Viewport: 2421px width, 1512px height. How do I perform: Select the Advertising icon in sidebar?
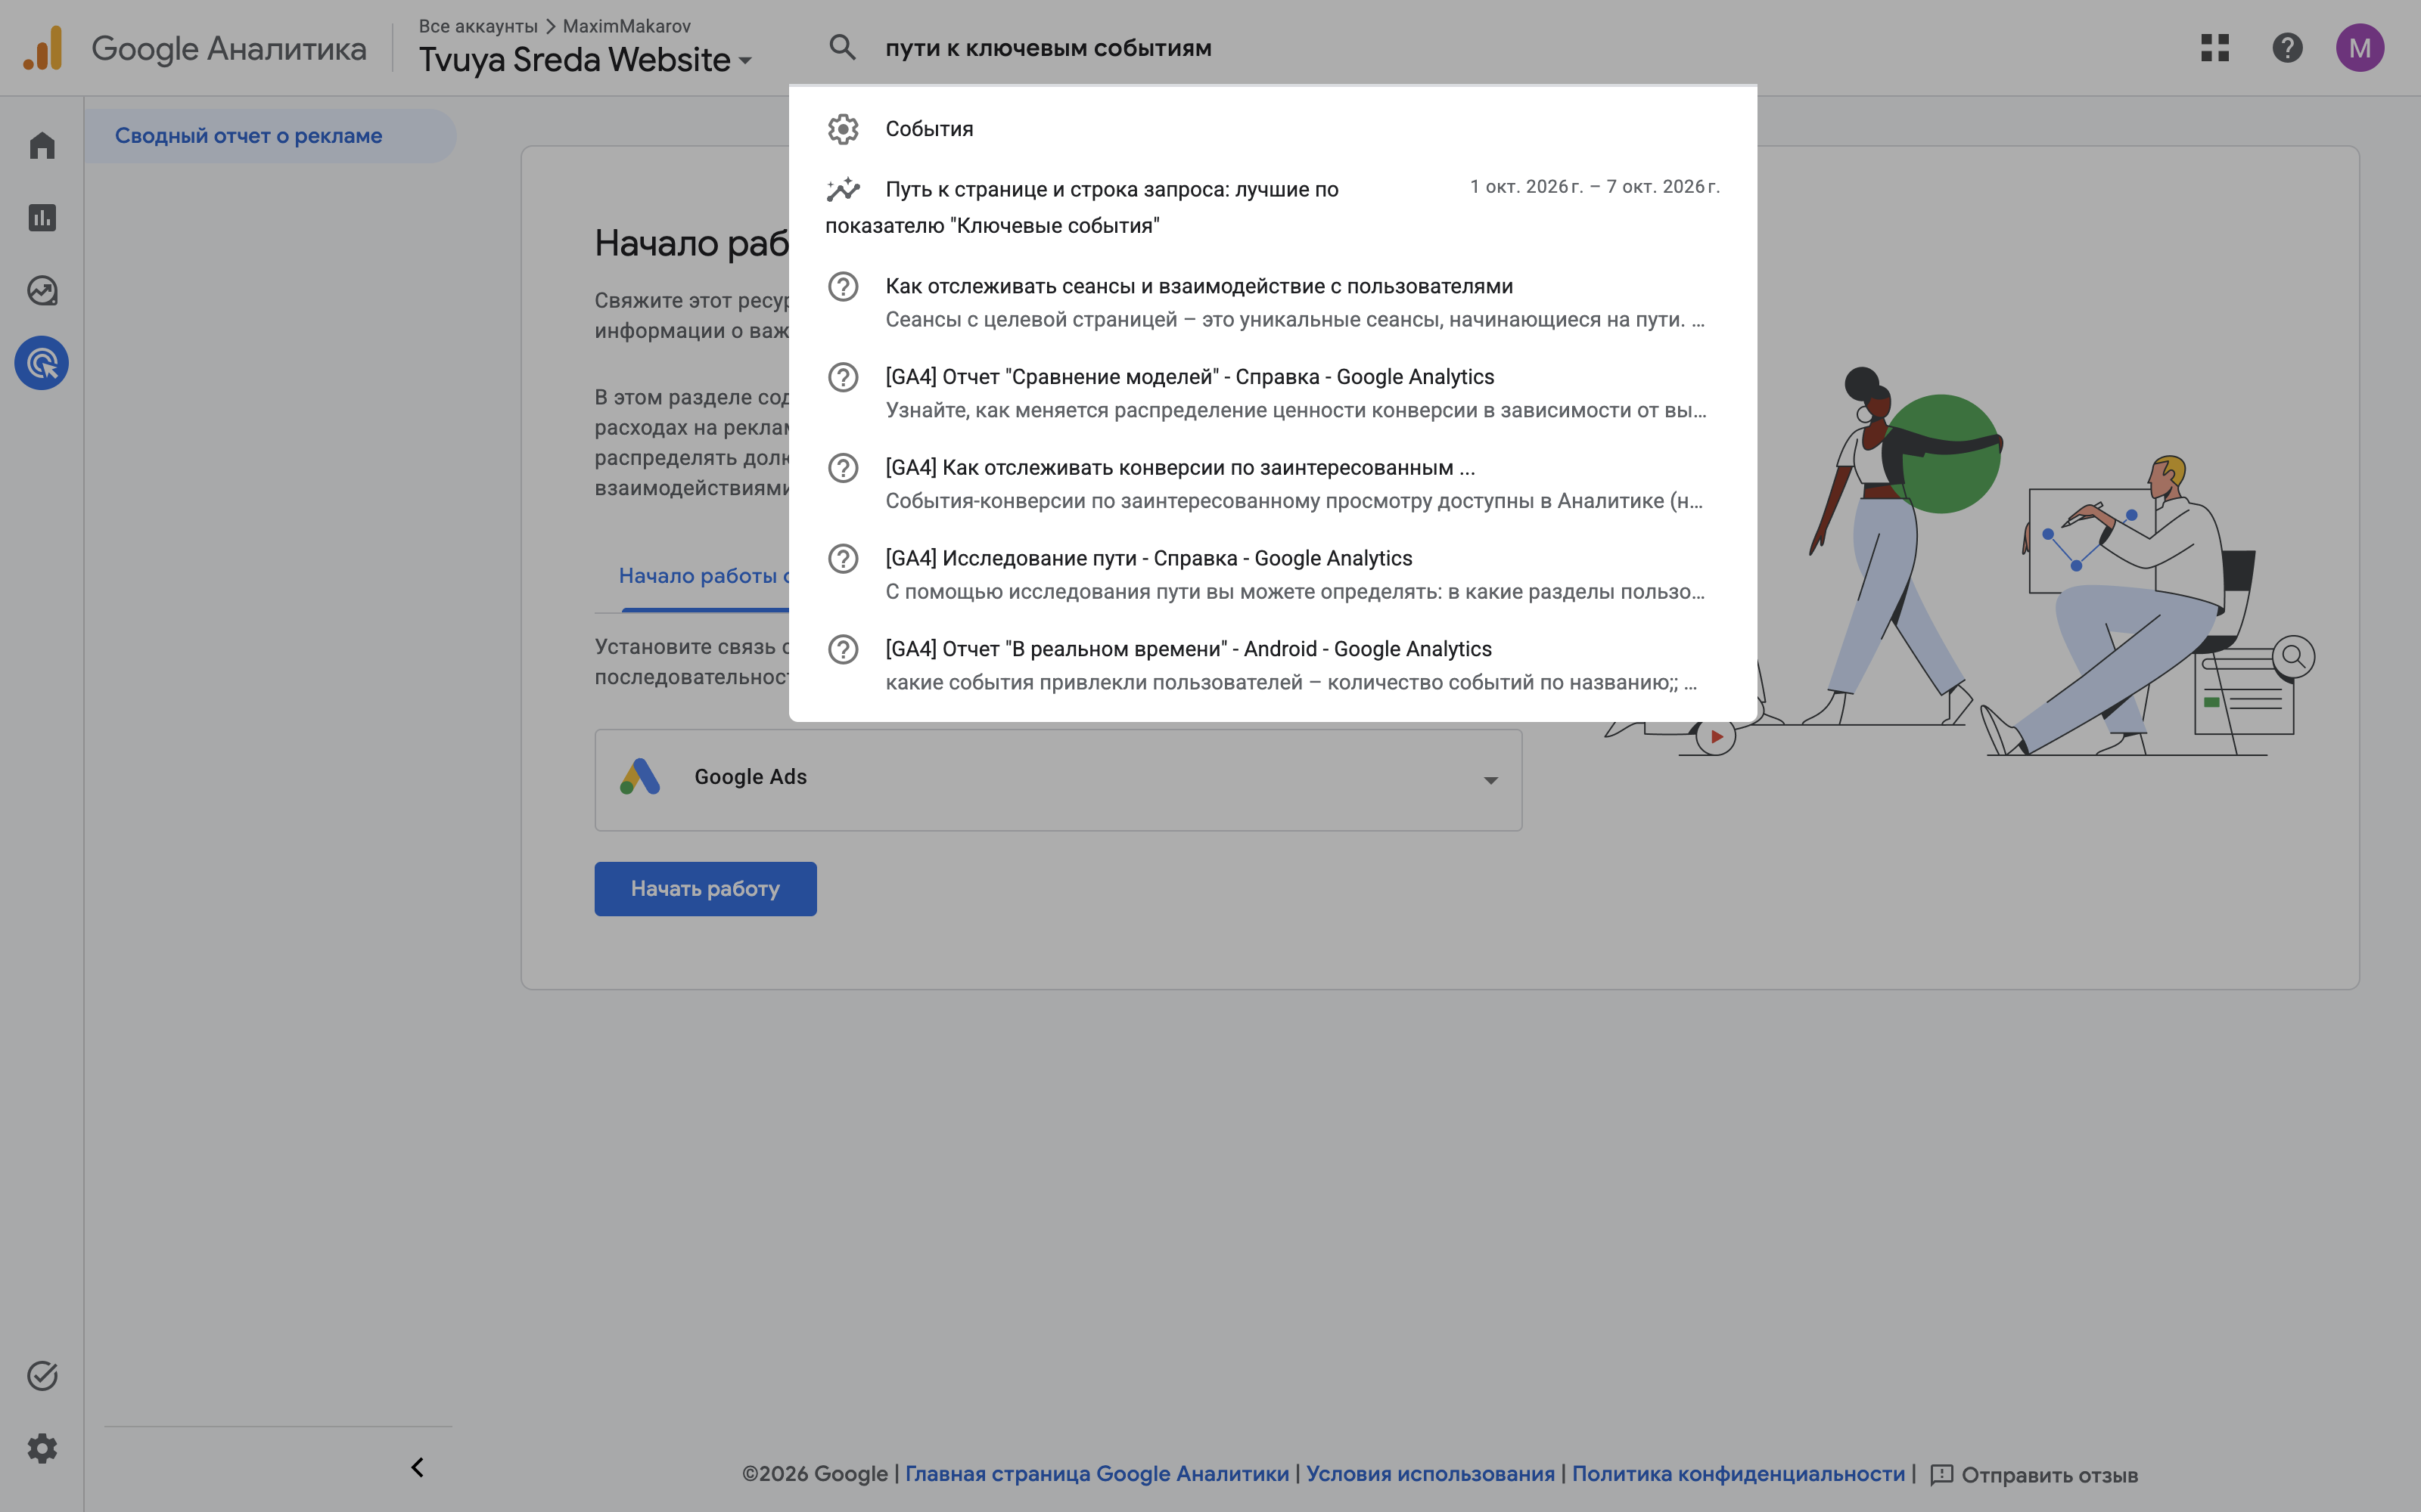tap(42, 363)
